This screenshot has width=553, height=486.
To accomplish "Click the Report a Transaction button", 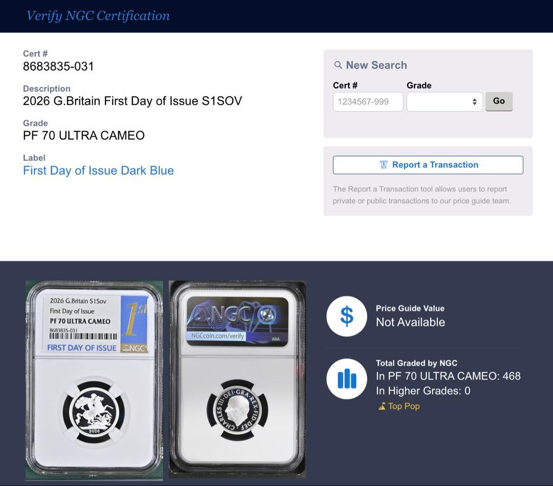I will point(428,165).
